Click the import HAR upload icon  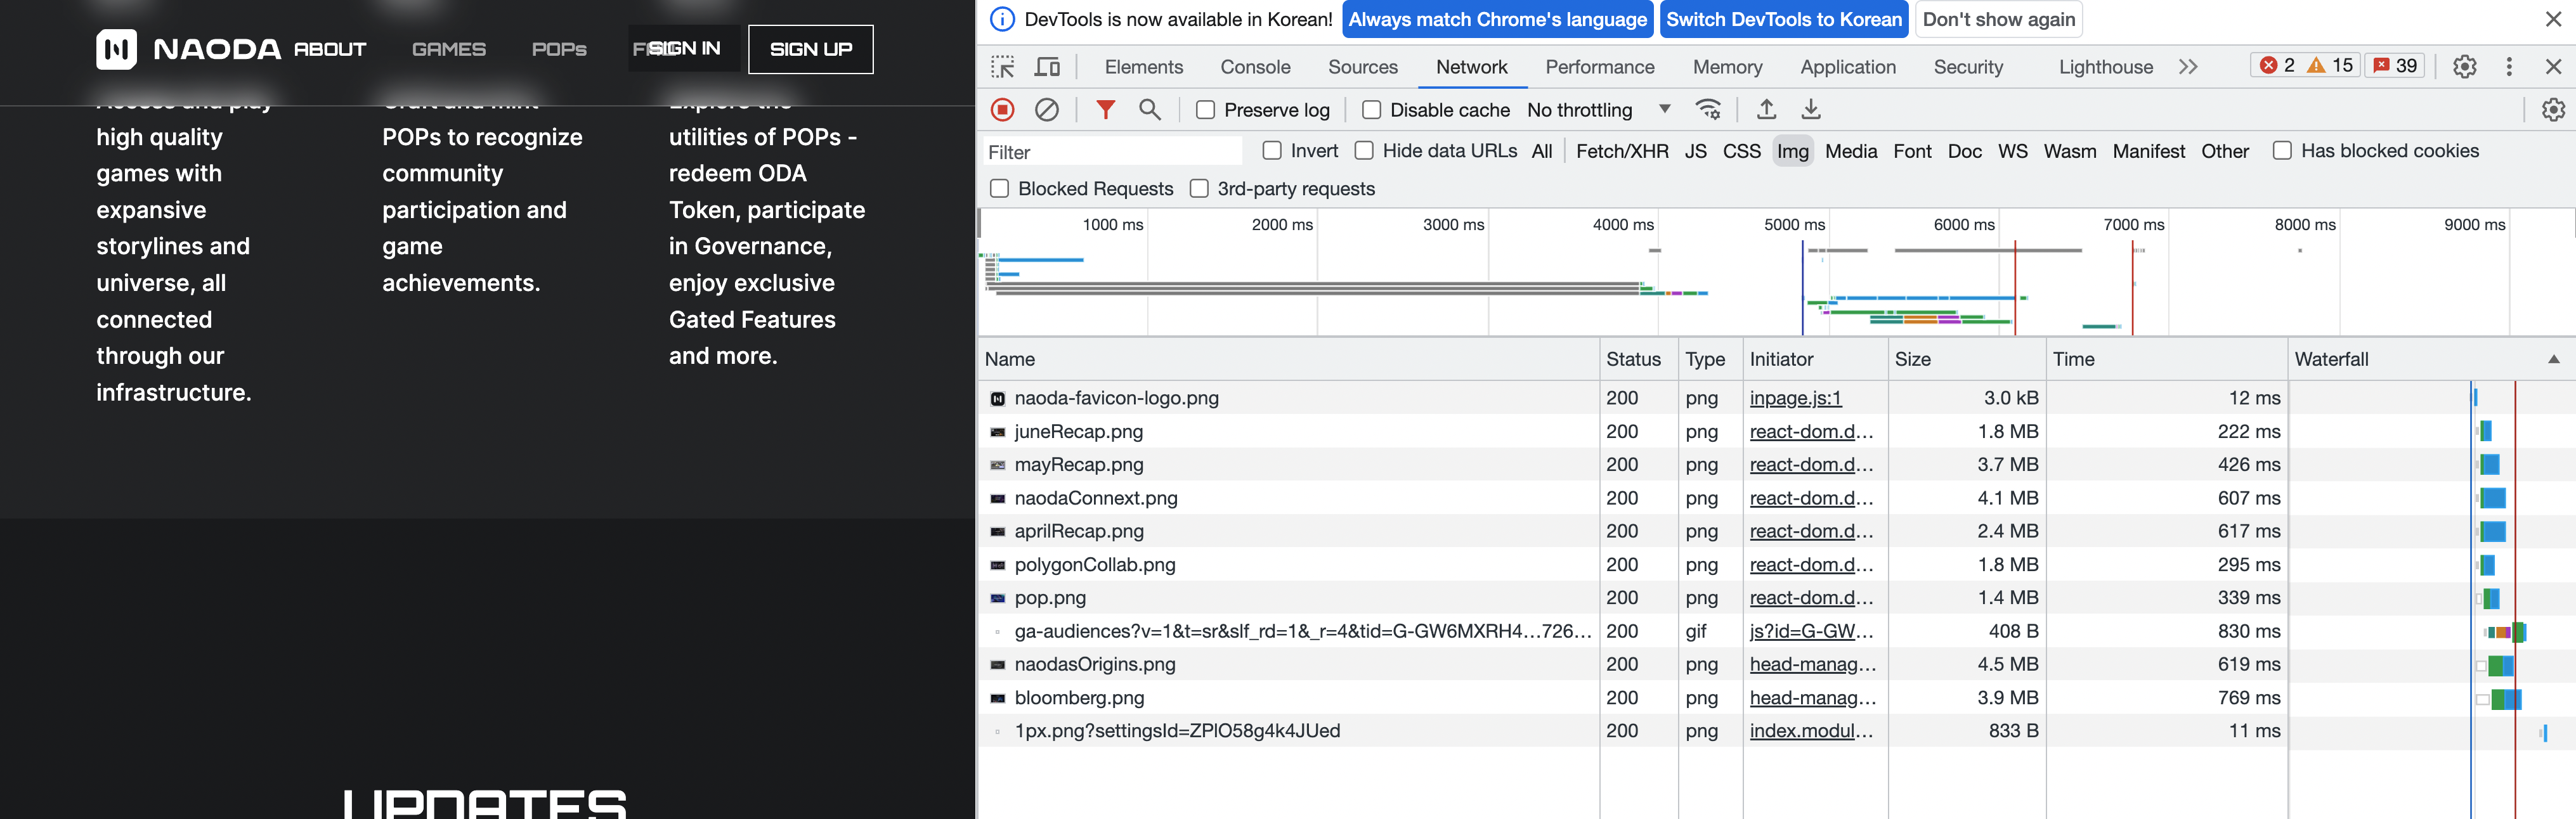point(1766,110)
